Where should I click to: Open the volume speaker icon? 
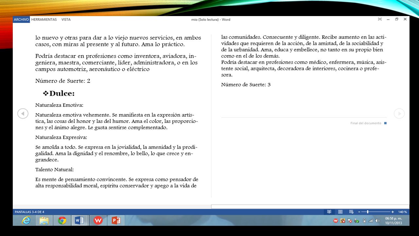[x=377, y=221]
